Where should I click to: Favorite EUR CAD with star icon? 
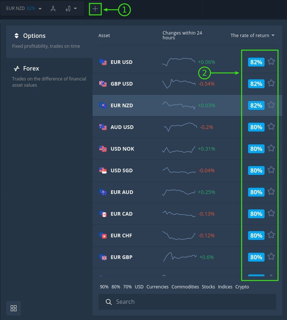click(x=271, y=213)
